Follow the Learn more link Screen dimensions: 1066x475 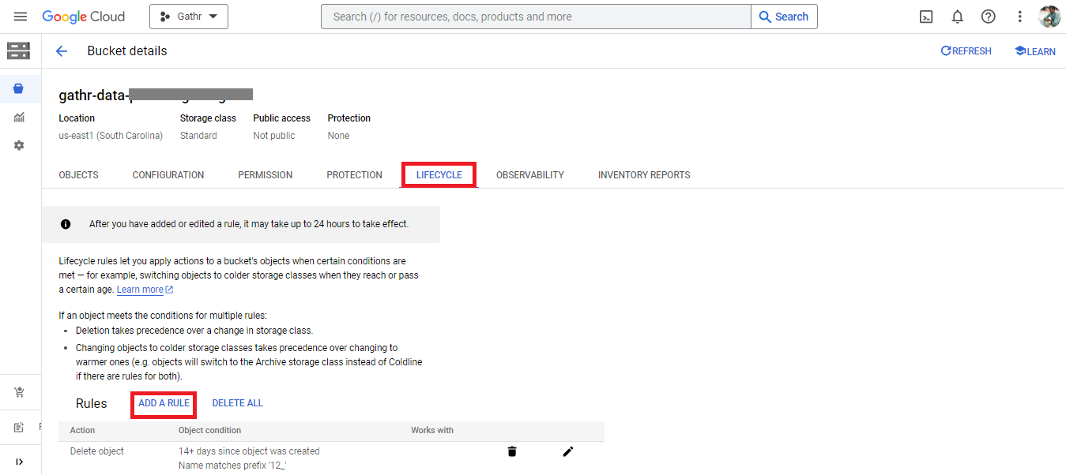[140, 290]
